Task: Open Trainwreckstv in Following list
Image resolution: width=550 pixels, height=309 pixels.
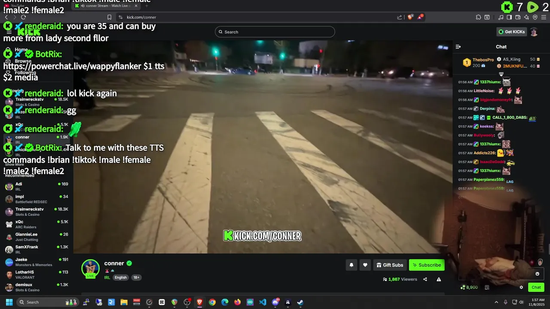Action: pyautogui.click(x=37, y=102)
